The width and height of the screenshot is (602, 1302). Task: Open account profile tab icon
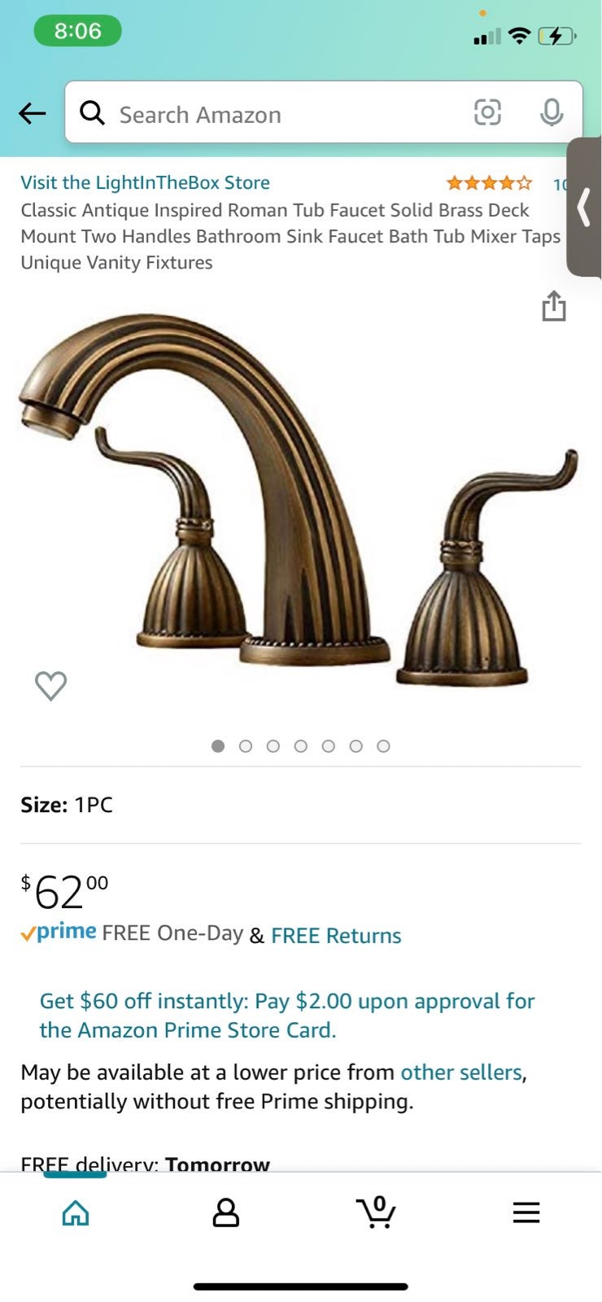pos(225,1212)
